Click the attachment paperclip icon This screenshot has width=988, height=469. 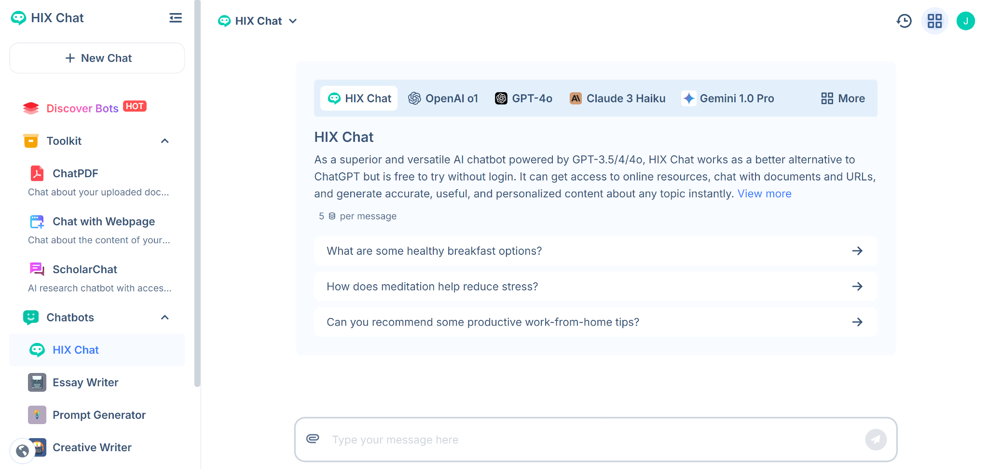coord(313,439)
